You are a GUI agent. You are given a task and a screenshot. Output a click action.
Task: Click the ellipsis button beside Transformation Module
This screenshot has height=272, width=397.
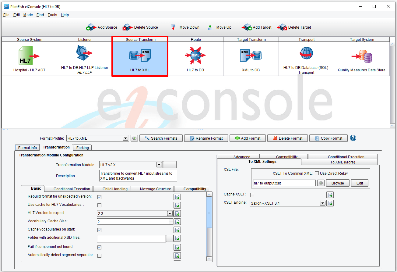click(170, 165)
